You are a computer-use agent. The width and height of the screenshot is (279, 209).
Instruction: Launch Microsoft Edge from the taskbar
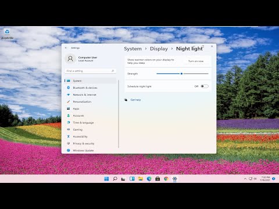149,179
